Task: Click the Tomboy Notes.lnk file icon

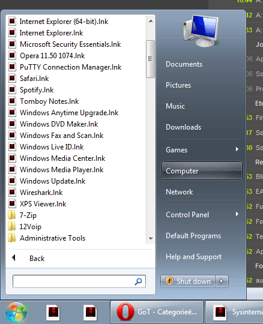Action: pyautogui.click(x=12, y=101)
